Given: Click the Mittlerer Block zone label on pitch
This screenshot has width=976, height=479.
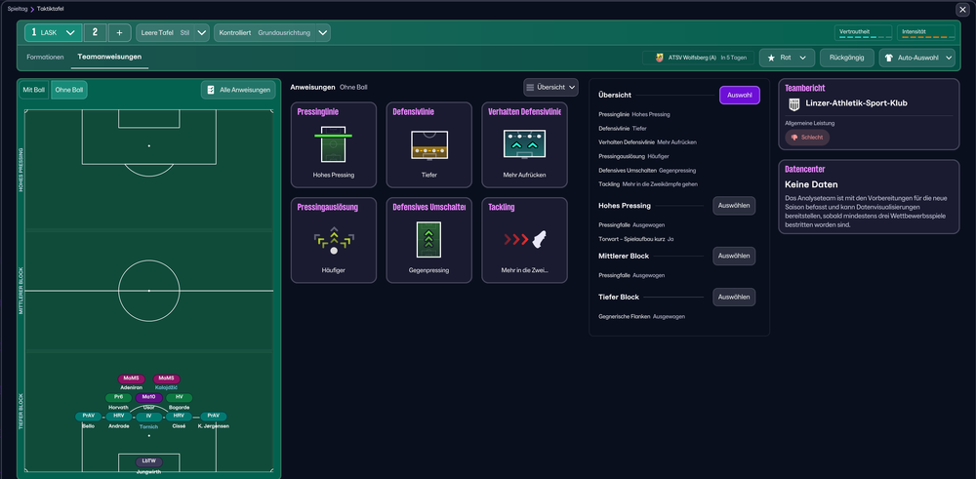Looking at the screenshot, I should [x=21, y=292].
